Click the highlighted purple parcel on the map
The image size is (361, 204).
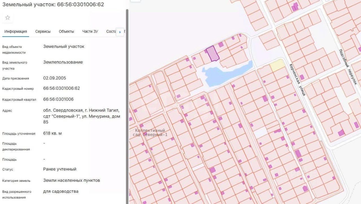[x=213, y=54]
